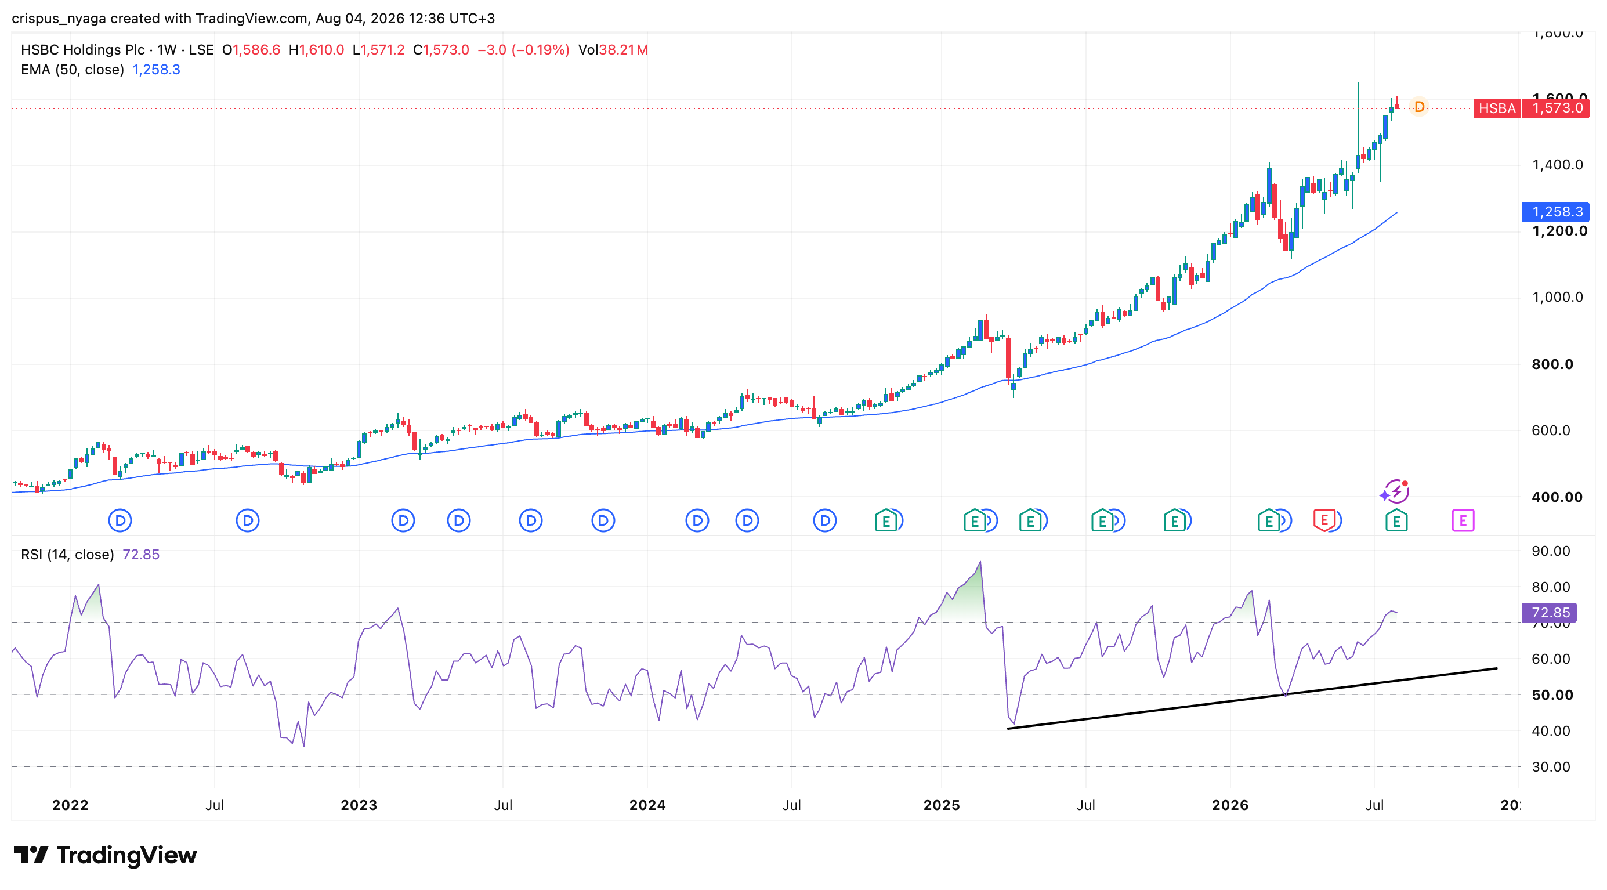1607x890 pixels.
Task: Open the earnings E marker near October 2025
Action: [x=1175, y=520]
